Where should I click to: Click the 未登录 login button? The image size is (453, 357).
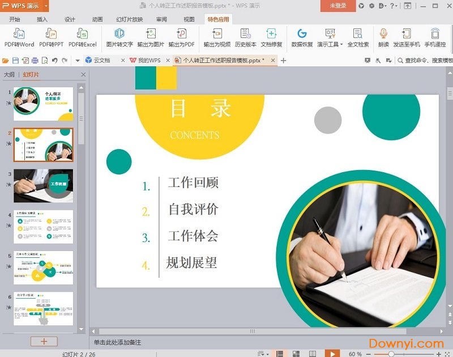point(337,6)
